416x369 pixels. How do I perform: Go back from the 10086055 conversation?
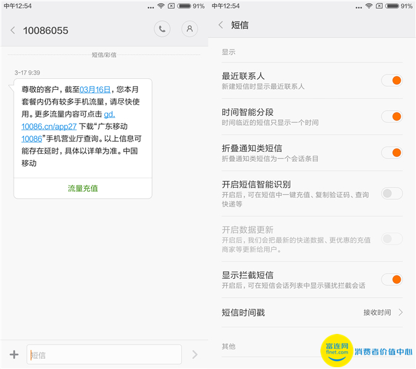(x=12, y=30)
